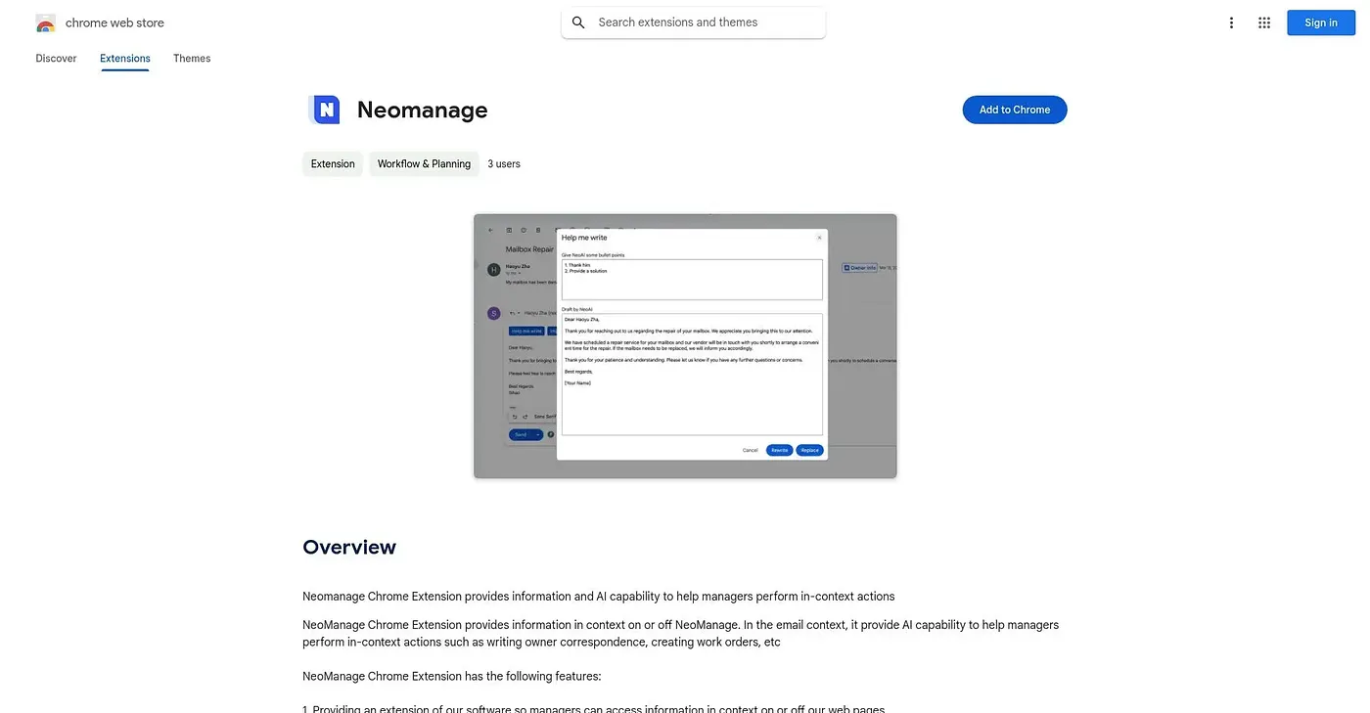This screenshot has height=713, width=1370.
Task: Open the Discover tab
Action: pos(56,59)
